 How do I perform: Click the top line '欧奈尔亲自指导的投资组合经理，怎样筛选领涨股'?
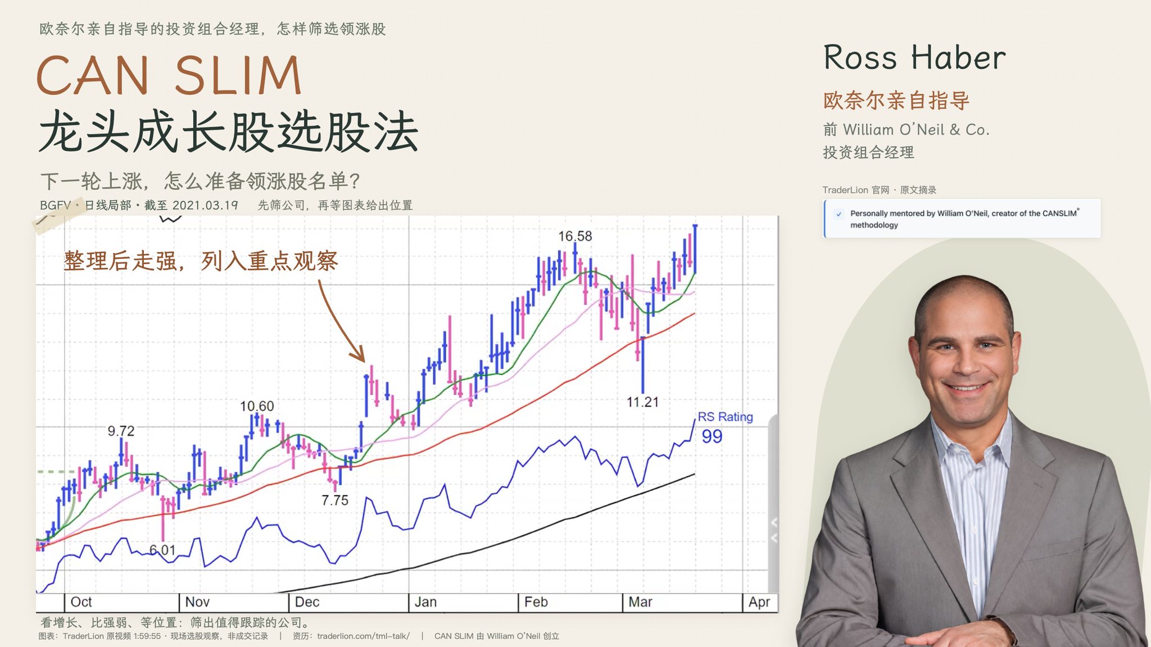pyautogui.click(x=212, y=29)
